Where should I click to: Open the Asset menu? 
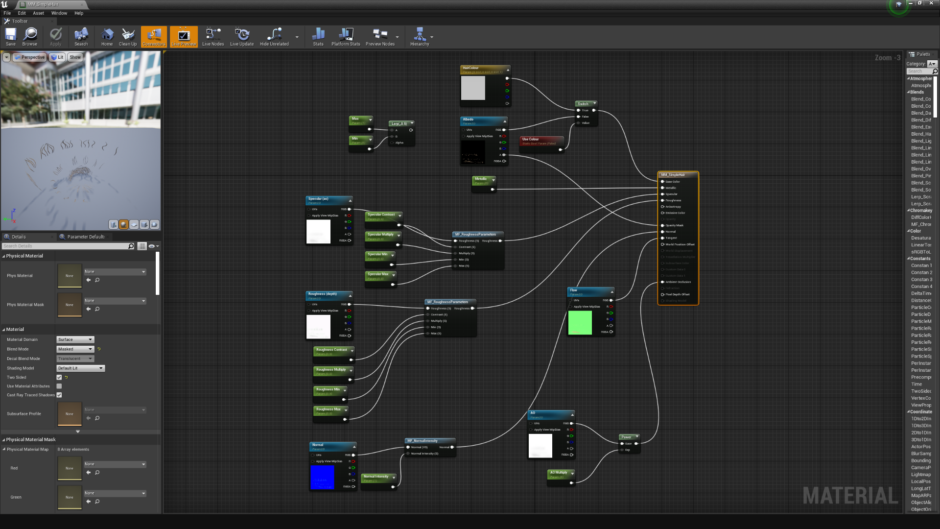(x=38, y=13)
